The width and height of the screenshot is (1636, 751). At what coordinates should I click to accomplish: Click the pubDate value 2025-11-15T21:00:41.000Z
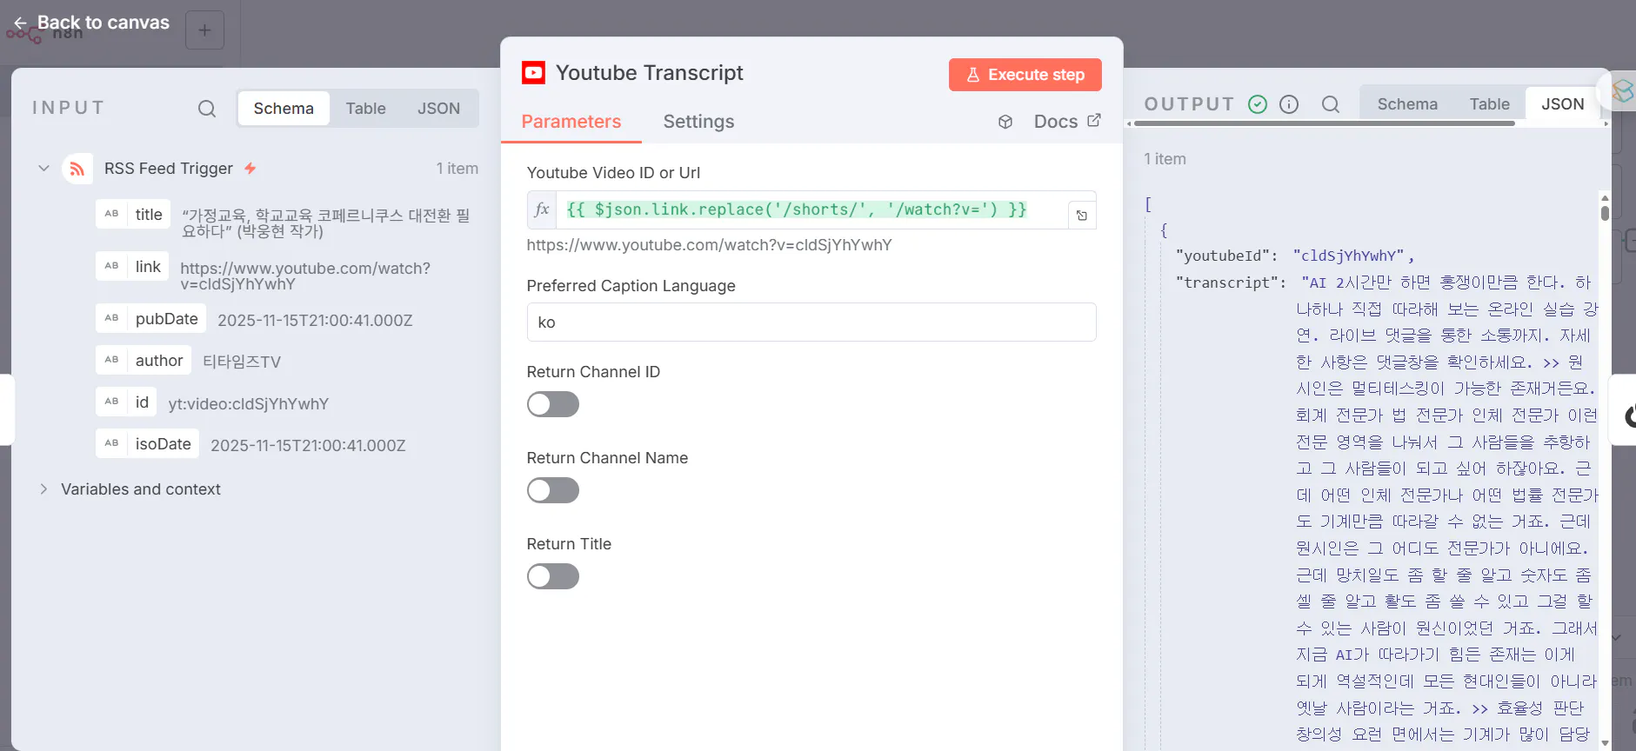point(315,321)
